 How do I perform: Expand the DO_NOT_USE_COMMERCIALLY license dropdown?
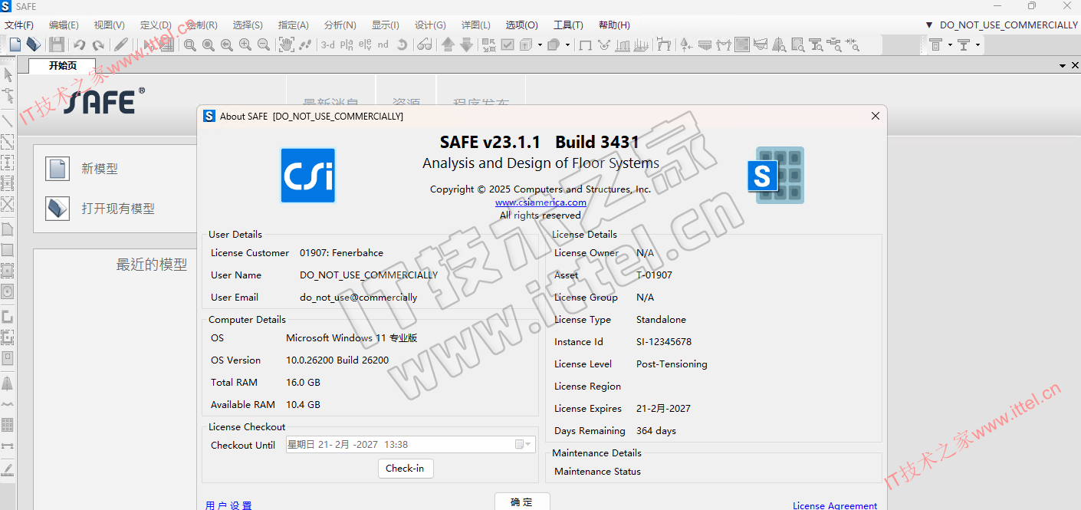point(929,25)
